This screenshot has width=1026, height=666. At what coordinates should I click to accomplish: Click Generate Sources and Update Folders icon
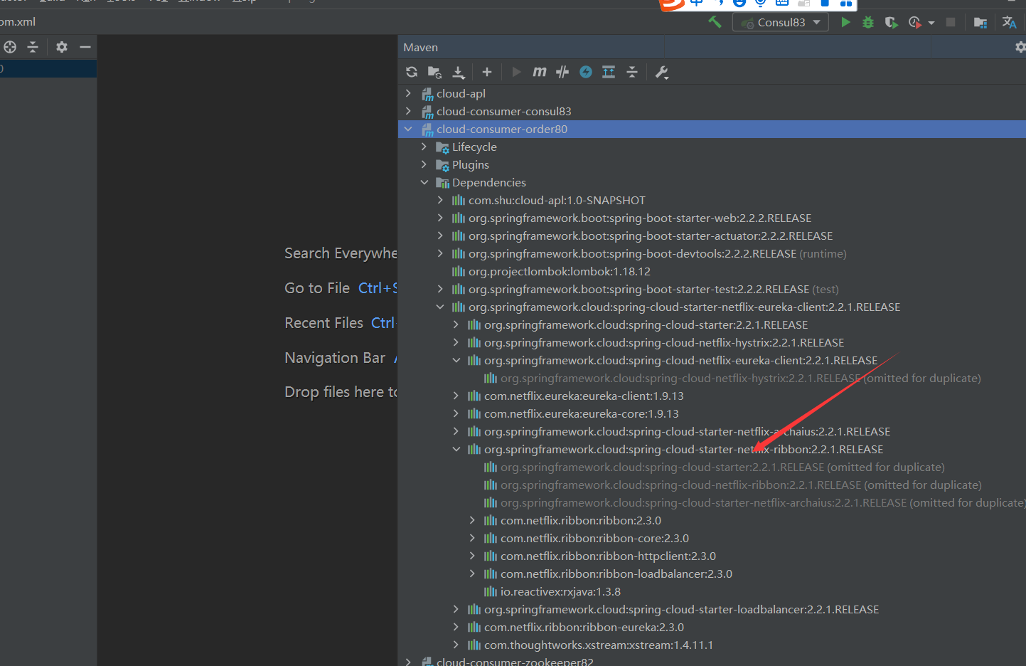[x=434, y=72]
